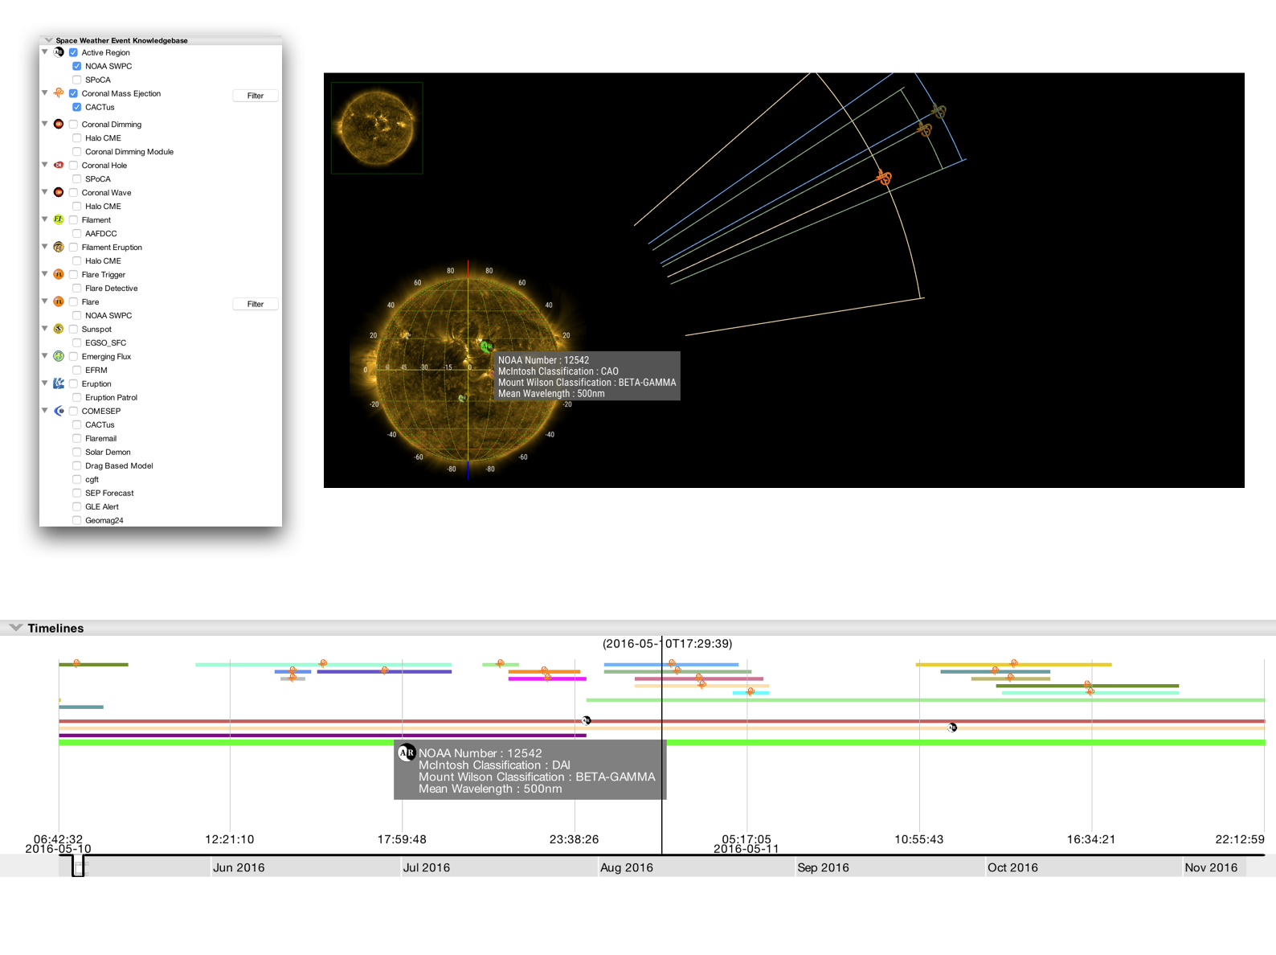Enable Flare Detective checkbox
Image resolution: width=1276 pixels, height=955 pixels.
tap(77, 288)
